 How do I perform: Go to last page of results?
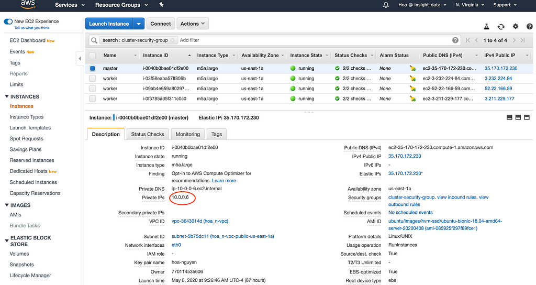point(523,40)
